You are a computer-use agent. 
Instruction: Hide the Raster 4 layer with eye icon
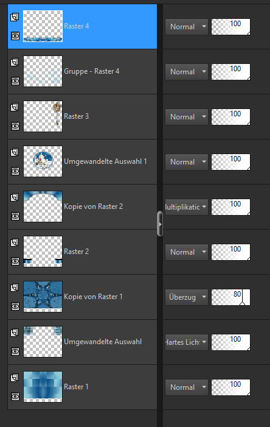point(15,36)
